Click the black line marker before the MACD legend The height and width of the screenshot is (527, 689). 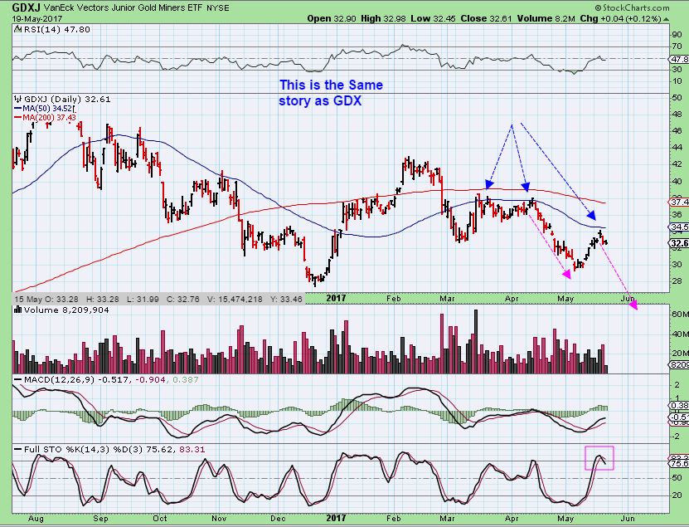17,379
